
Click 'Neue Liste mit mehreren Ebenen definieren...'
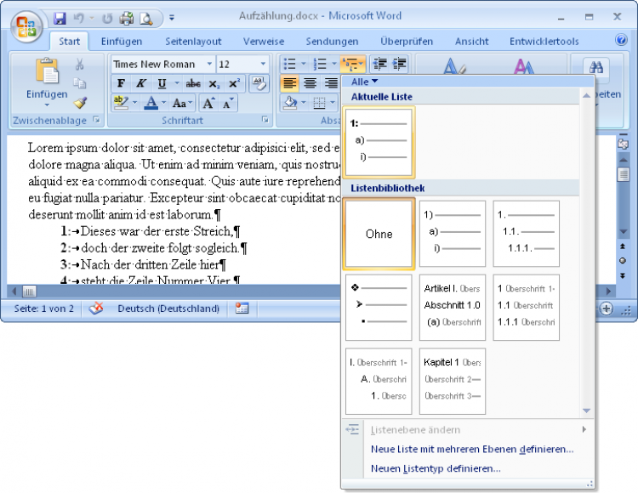coord(472,449)
